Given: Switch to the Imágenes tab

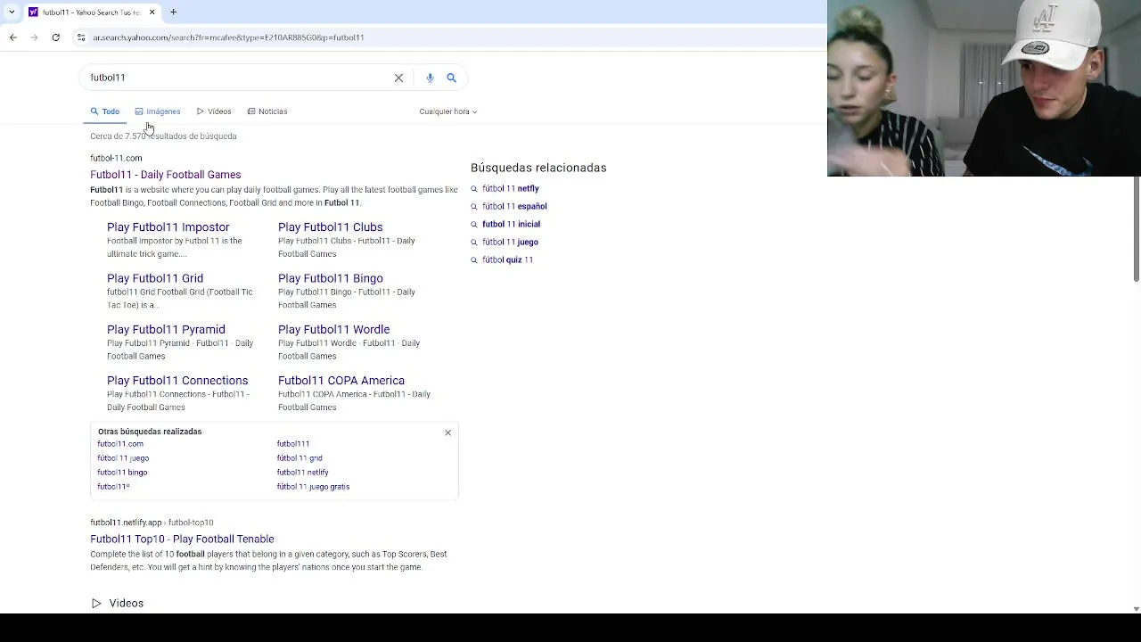Looking at the screenshot, I should tap(158, 111).
